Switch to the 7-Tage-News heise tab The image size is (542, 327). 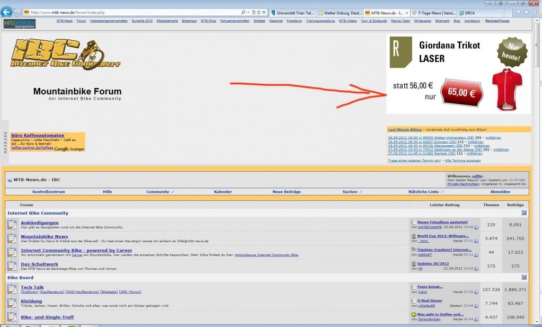[x=434, y=13]
